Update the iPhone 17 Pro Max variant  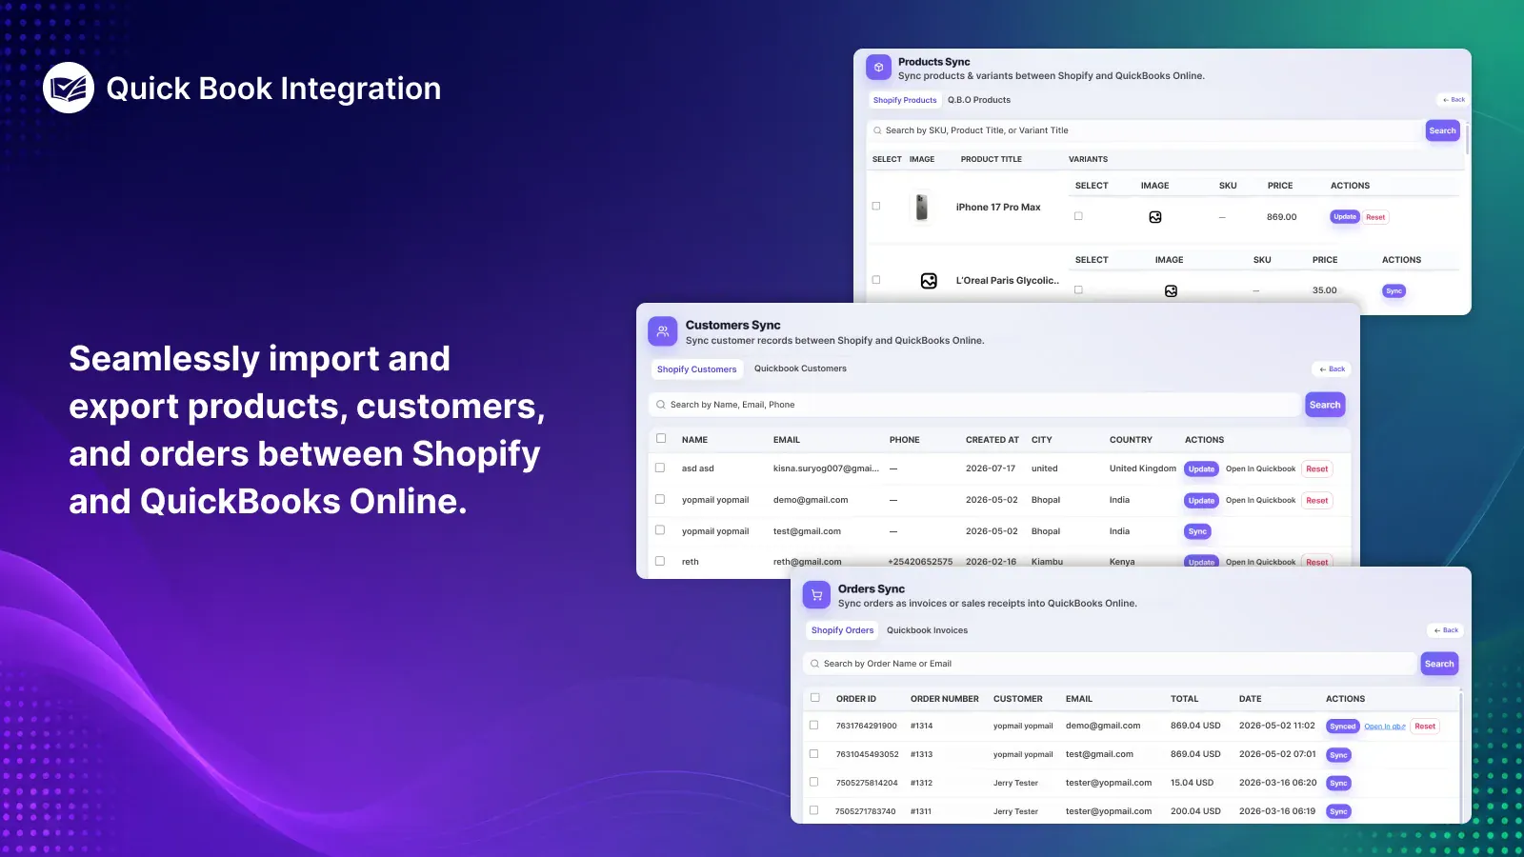tap(1345, 217)
